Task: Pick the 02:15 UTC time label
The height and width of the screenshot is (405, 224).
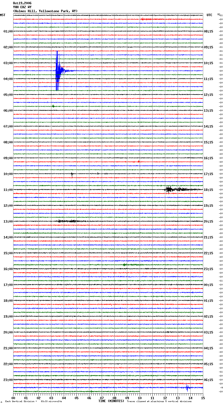Action: tap(208, 317)
